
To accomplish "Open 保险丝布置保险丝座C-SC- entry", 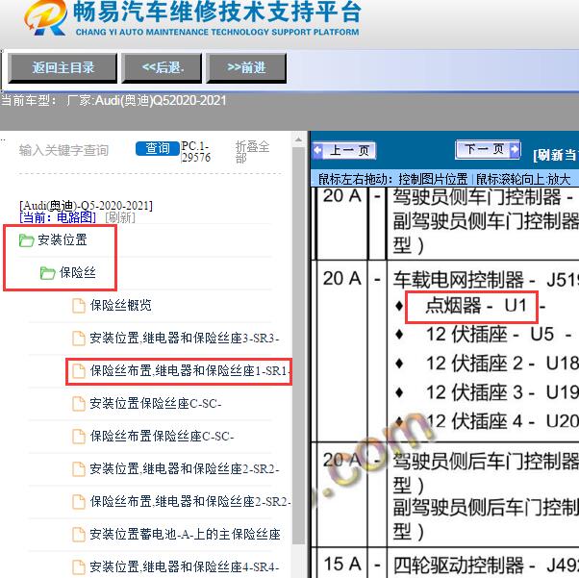I will (163, 437).
